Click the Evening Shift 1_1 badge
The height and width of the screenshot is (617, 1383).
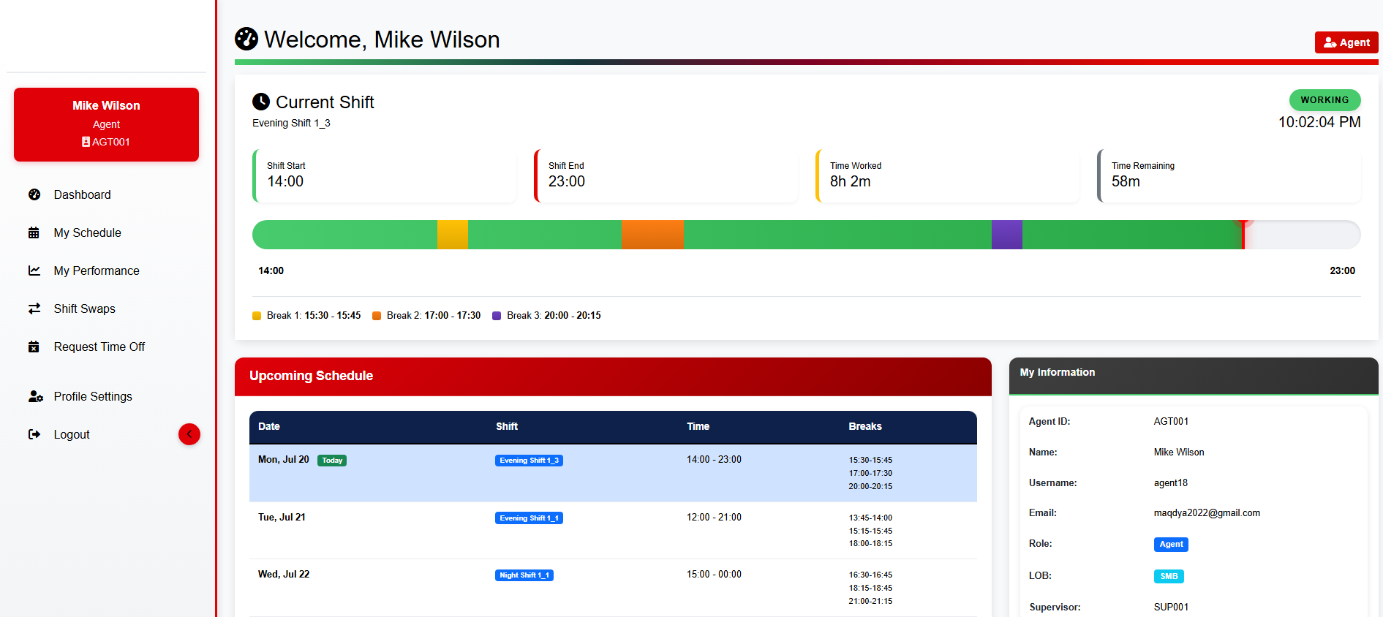(529, 518)
